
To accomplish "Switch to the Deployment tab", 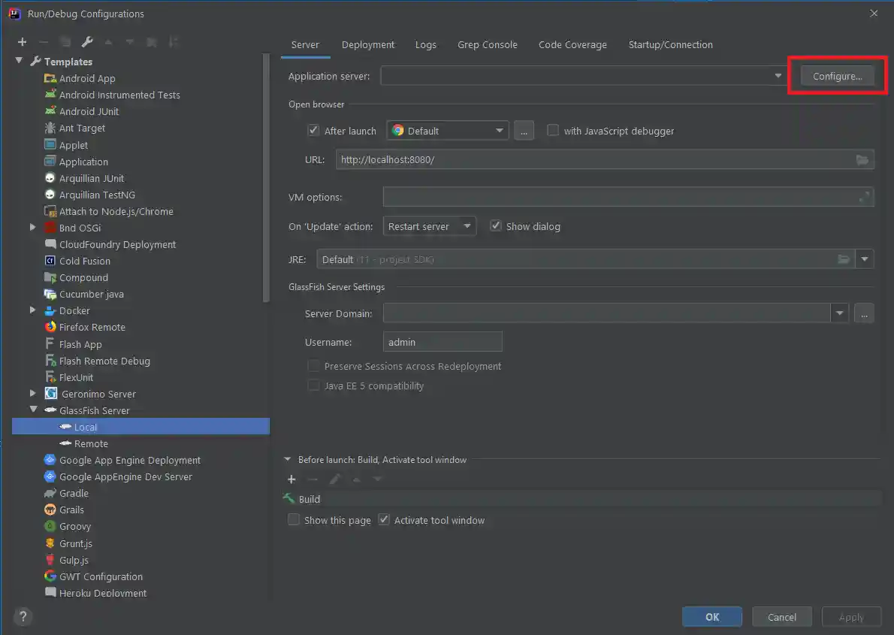I will coord(367,44).
